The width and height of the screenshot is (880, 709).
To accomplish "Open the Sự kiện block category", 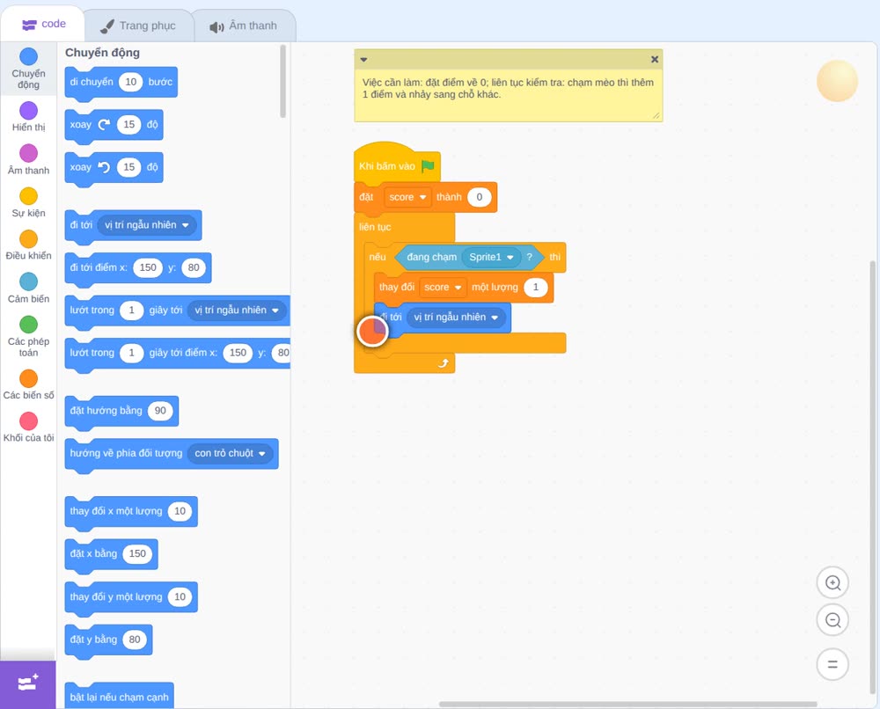I will coord(29,202).
